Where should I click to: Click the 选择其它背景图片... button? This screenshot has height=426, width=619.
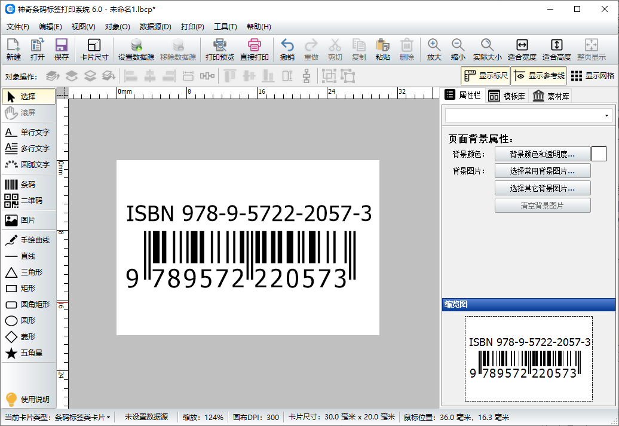(543, 188)
